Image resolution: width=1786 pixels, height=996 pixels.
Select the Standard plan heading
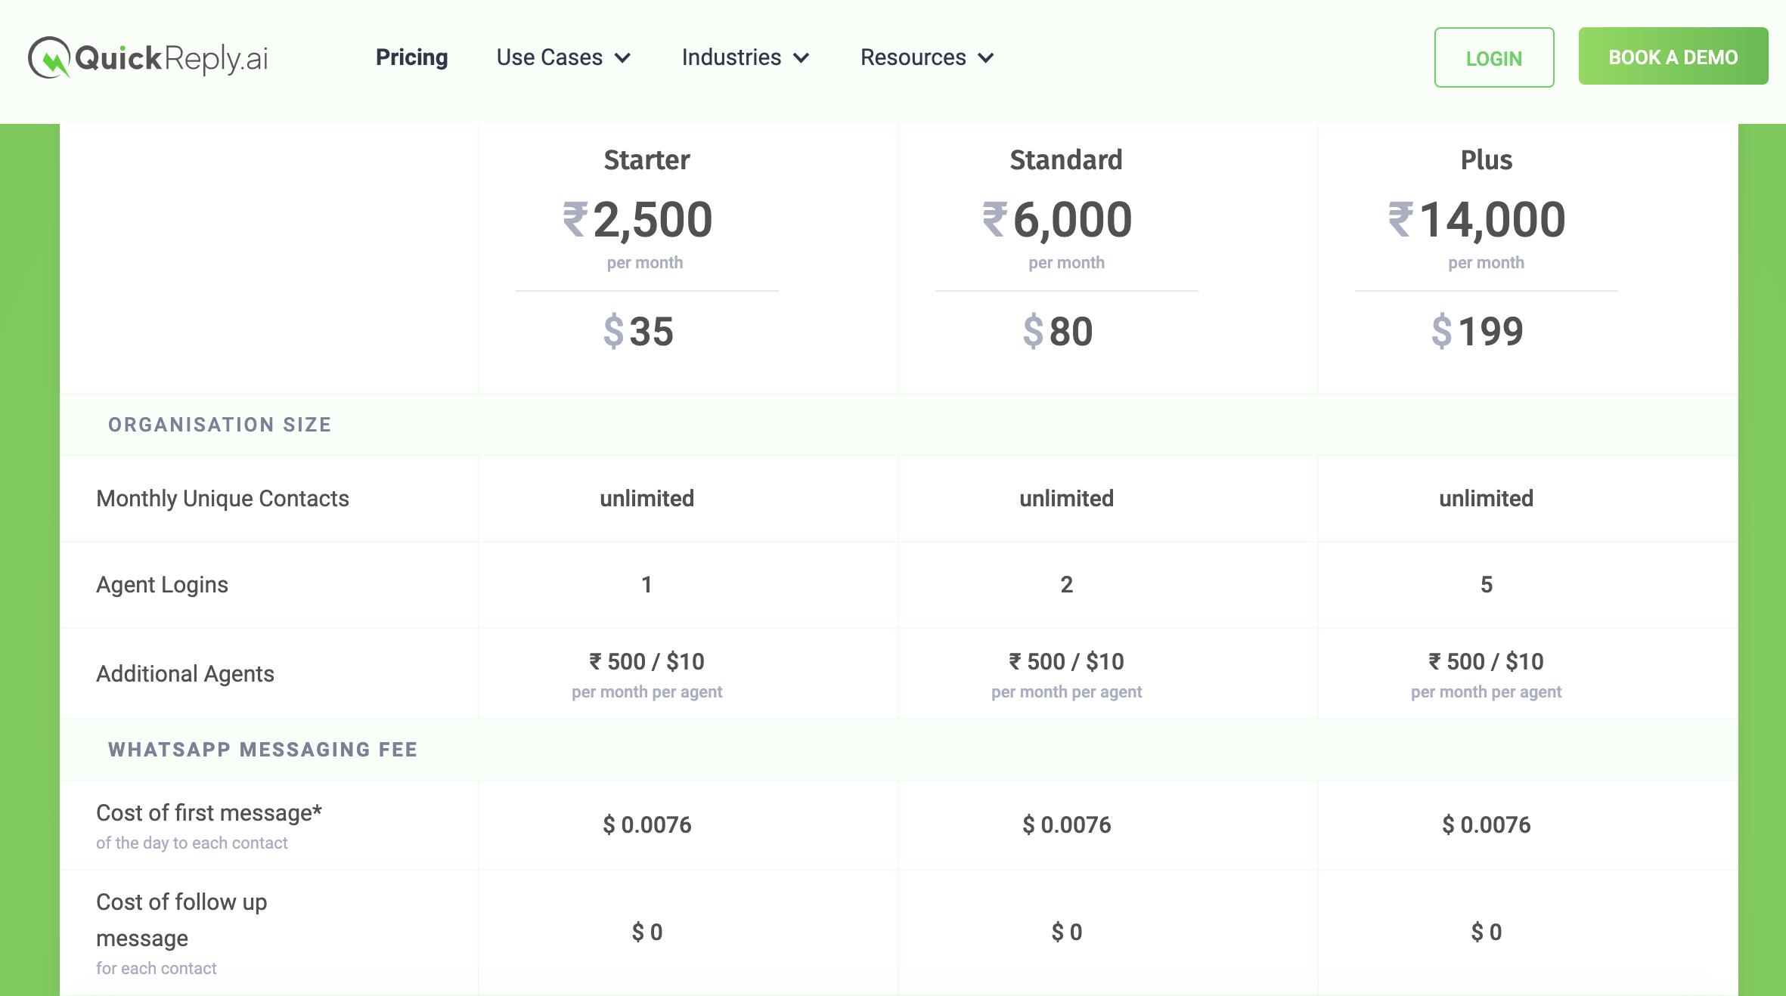1066,160
